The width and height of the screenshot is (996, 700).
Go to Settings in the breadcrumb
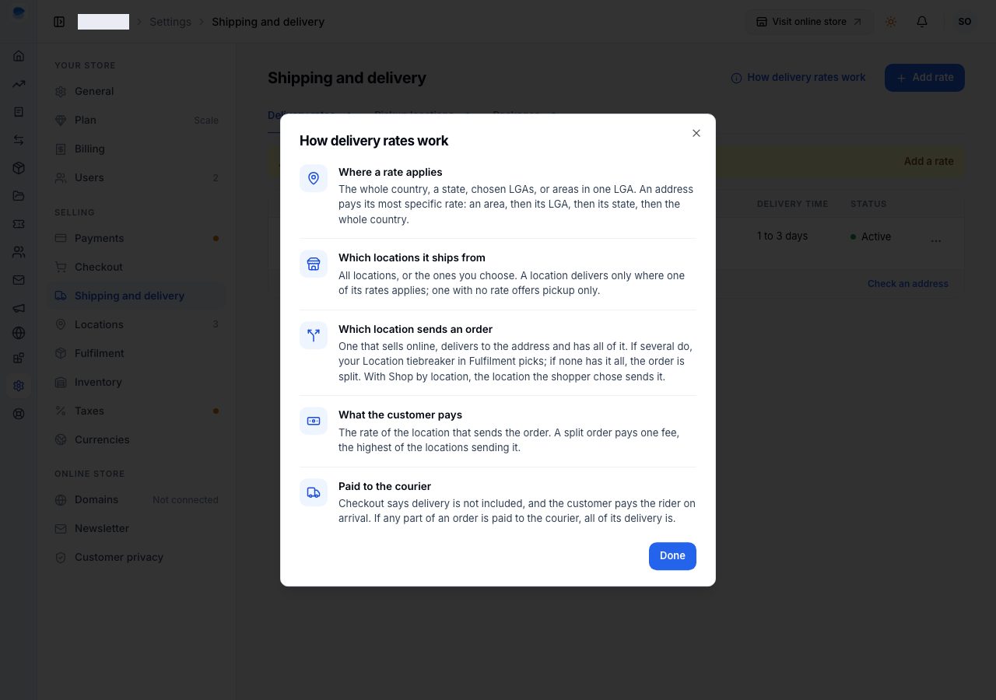pyautogui.click(x=170, y=22)
